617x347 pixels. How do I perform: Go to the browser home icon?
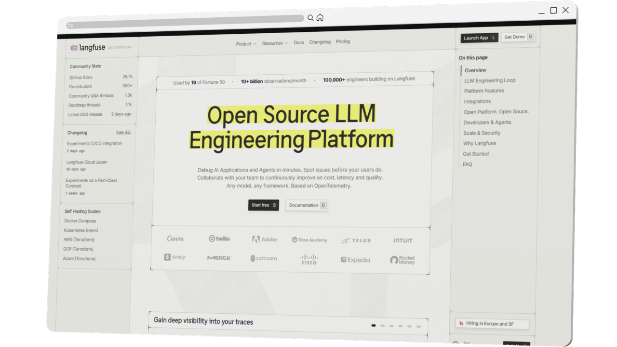[x=320, y=17]
